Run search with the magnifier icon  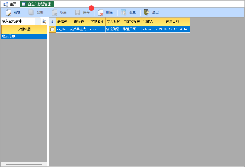coord(44,21)
